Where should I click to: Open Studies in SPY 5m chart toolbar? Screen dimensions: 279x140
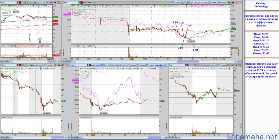[x=222, y=65]
